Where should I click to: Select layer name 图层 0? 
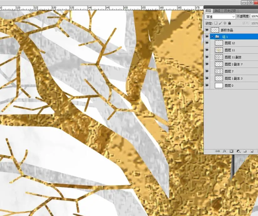(x=229, y=86)
